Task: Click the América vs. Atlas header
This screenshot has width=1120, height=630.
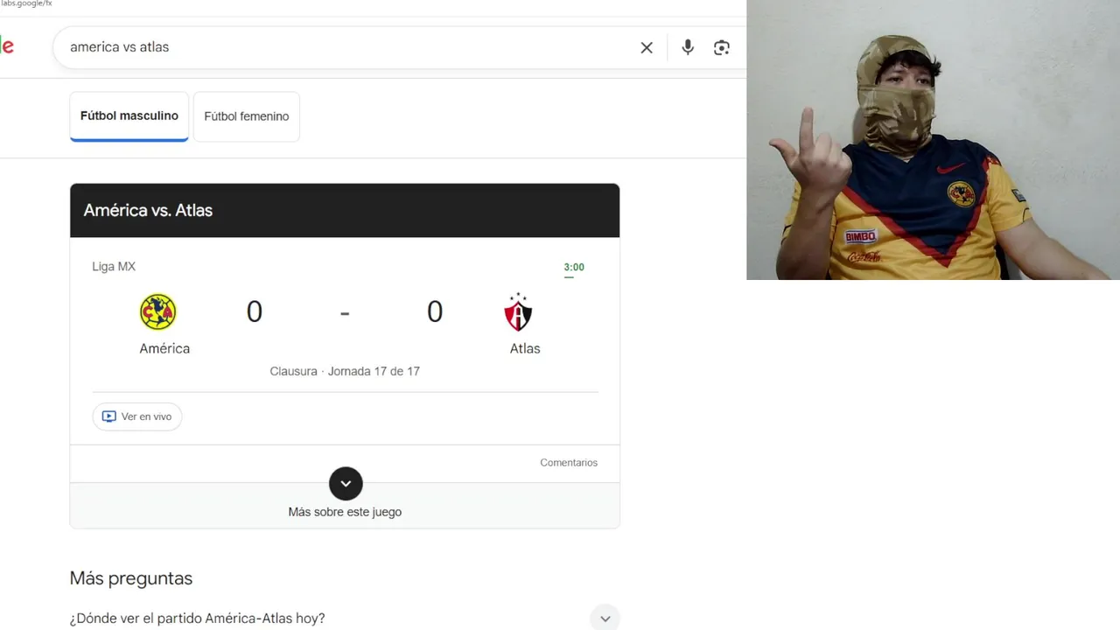Action: [345, 210]
